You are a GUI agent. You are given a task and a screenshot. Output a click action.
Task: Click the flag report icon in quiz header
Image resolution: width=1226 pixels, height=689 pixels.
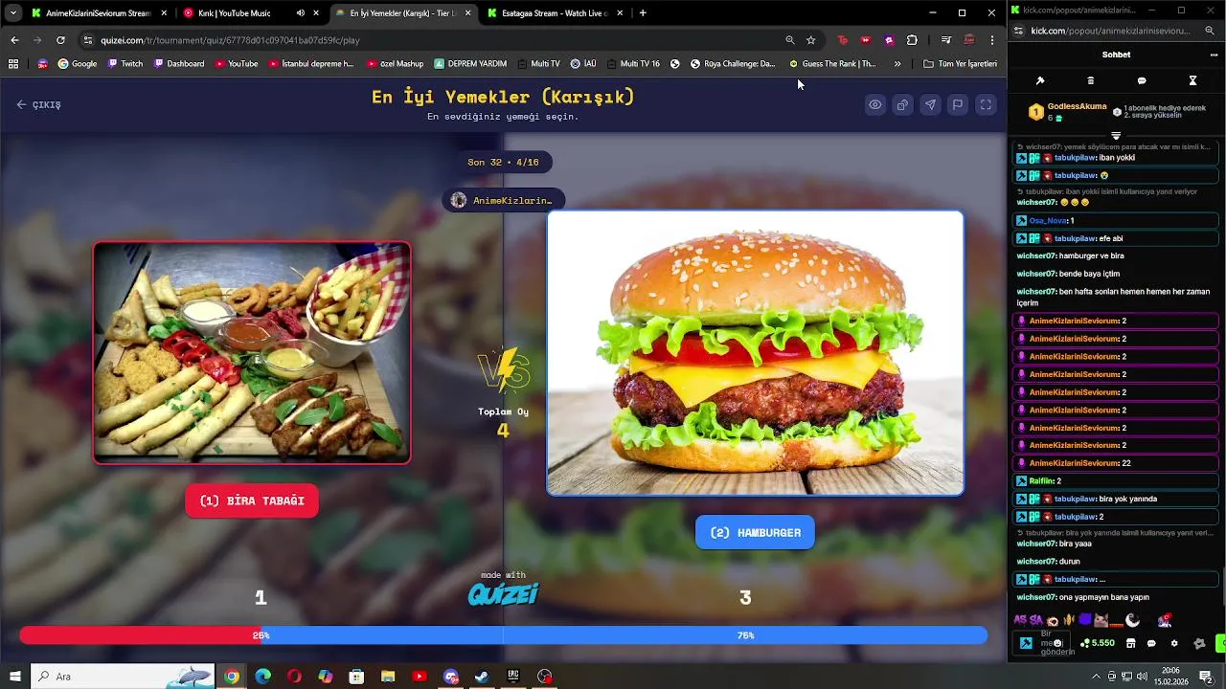[957, 105]
